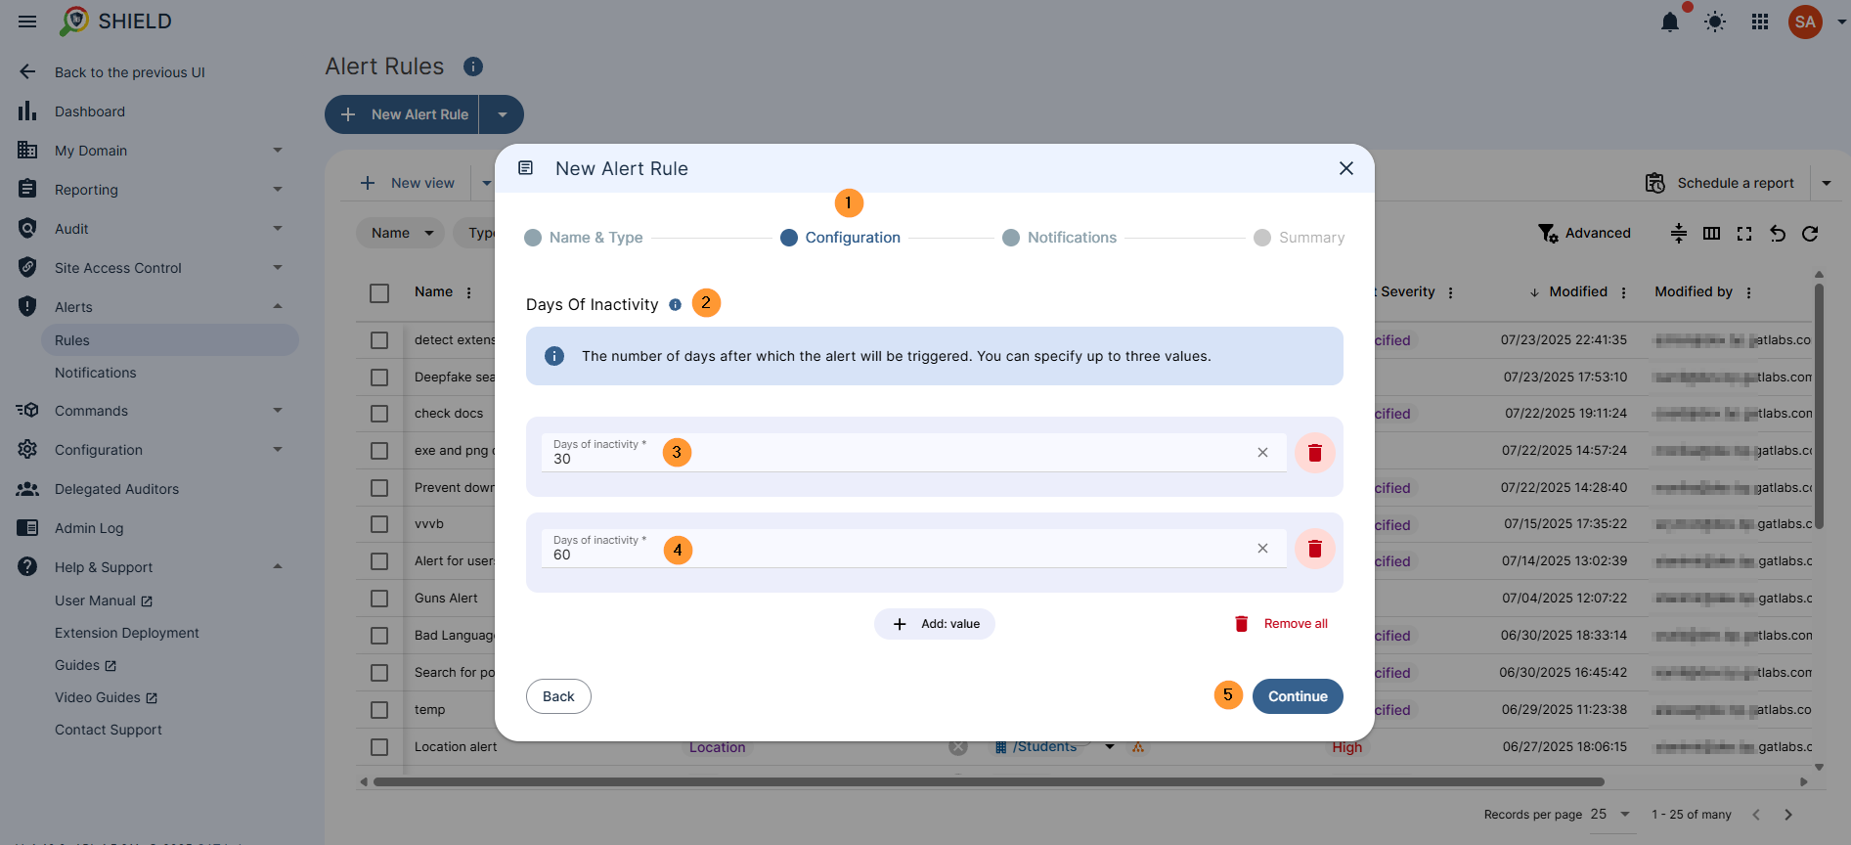Toggle the light/dark theme sun icon
1851x845 pixels.
(x=1715, y=22)
